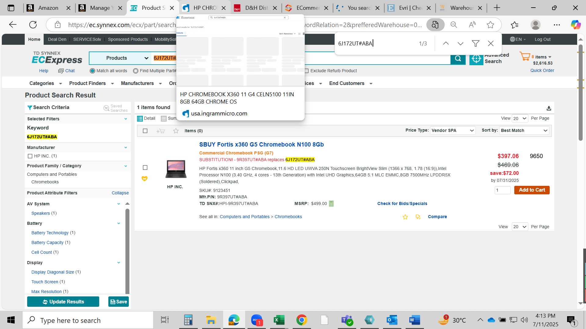586x329 pixels.
Task: Open Advanced Search crosshair icon
Action: click(476, 58)
